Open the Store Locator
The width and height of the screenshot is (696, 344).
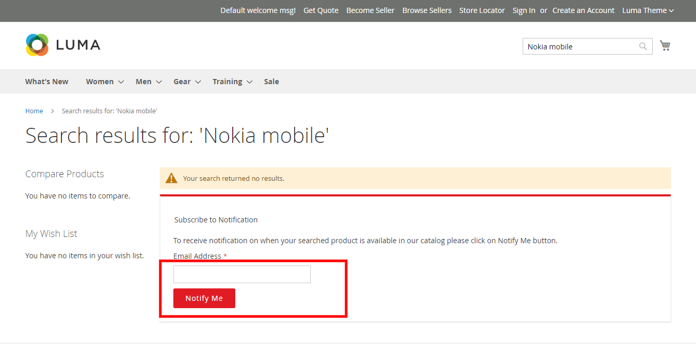coord(482,10)
